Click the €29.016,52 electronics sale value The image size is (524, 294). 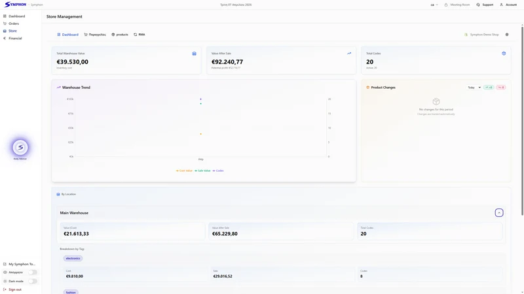[223, 276]
